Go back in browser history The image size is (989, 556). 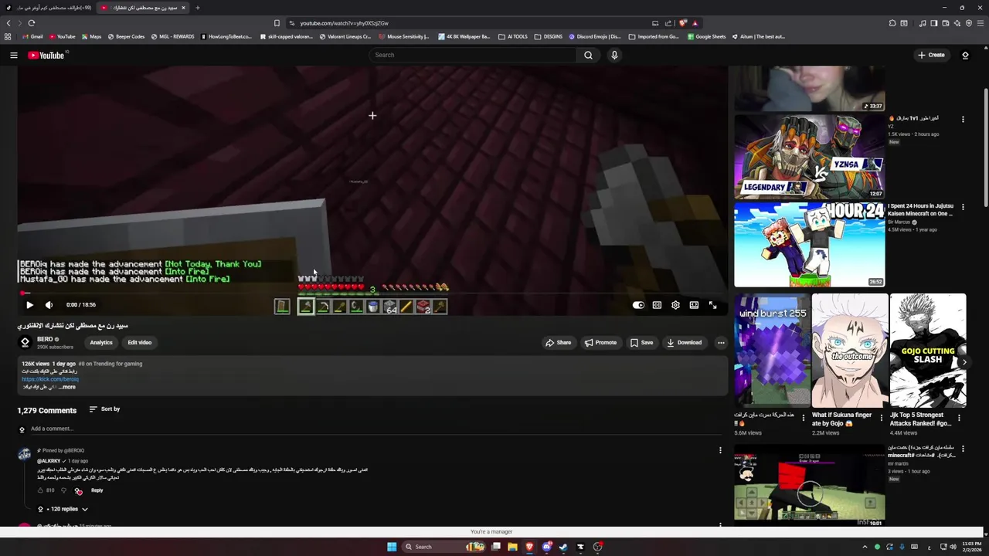tap(8, 23)
